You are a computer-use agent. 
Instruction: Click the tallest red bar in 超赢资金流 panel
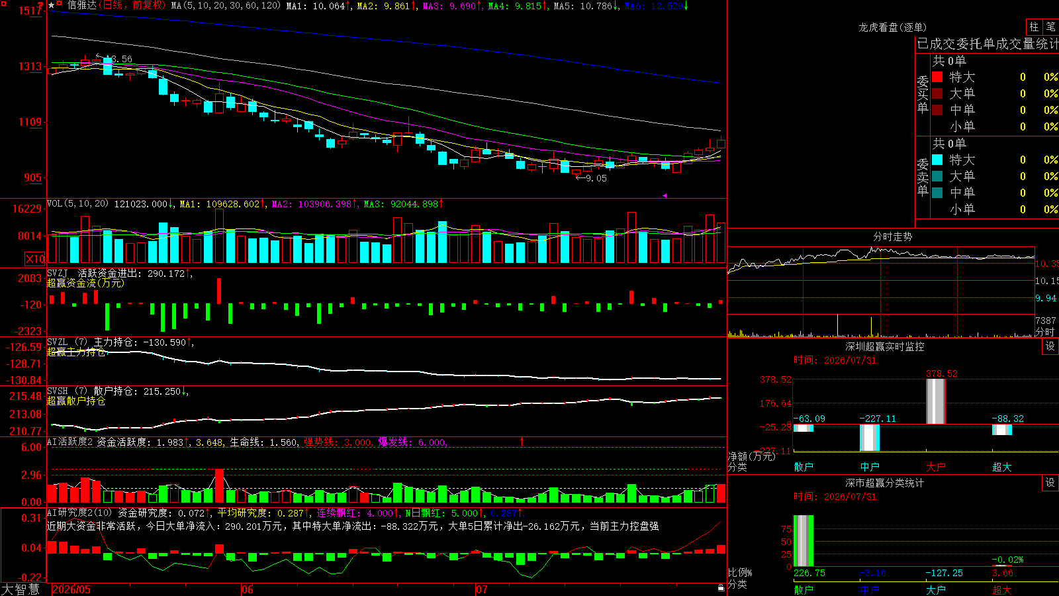coord(219,291)
